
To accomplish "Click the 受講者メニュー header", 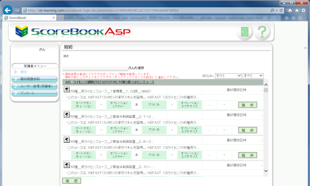I will tap(35, 66).
